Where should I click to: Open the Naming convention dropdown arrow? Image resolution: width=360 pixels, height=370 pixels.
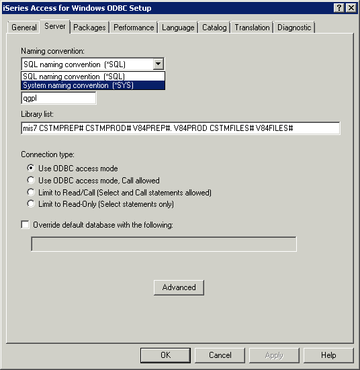158,64
